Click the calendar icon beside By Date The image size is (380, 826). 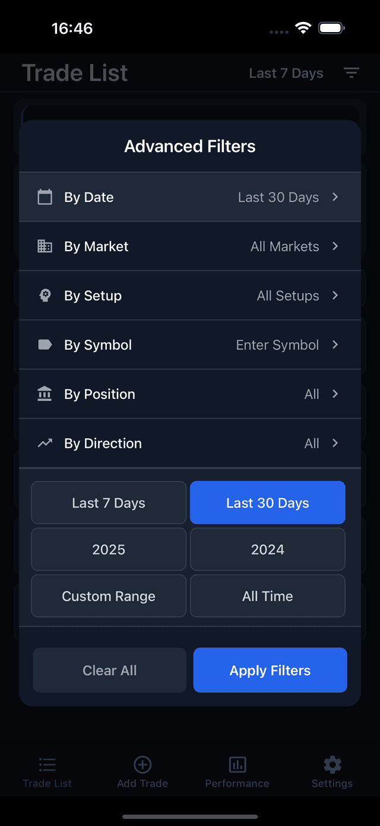45,197
